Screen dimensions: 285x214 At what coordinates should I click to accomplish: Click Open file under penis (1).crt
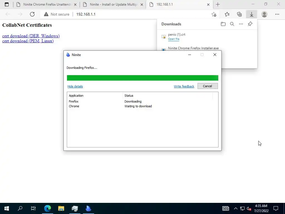pos(174,39)
